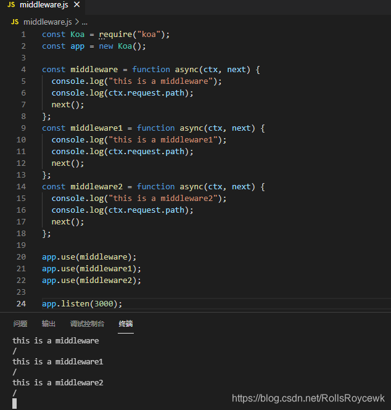Screen dimensions: 391x410
Task: Click app.use(middleware2); on line 22
Action: click(91, 281)
